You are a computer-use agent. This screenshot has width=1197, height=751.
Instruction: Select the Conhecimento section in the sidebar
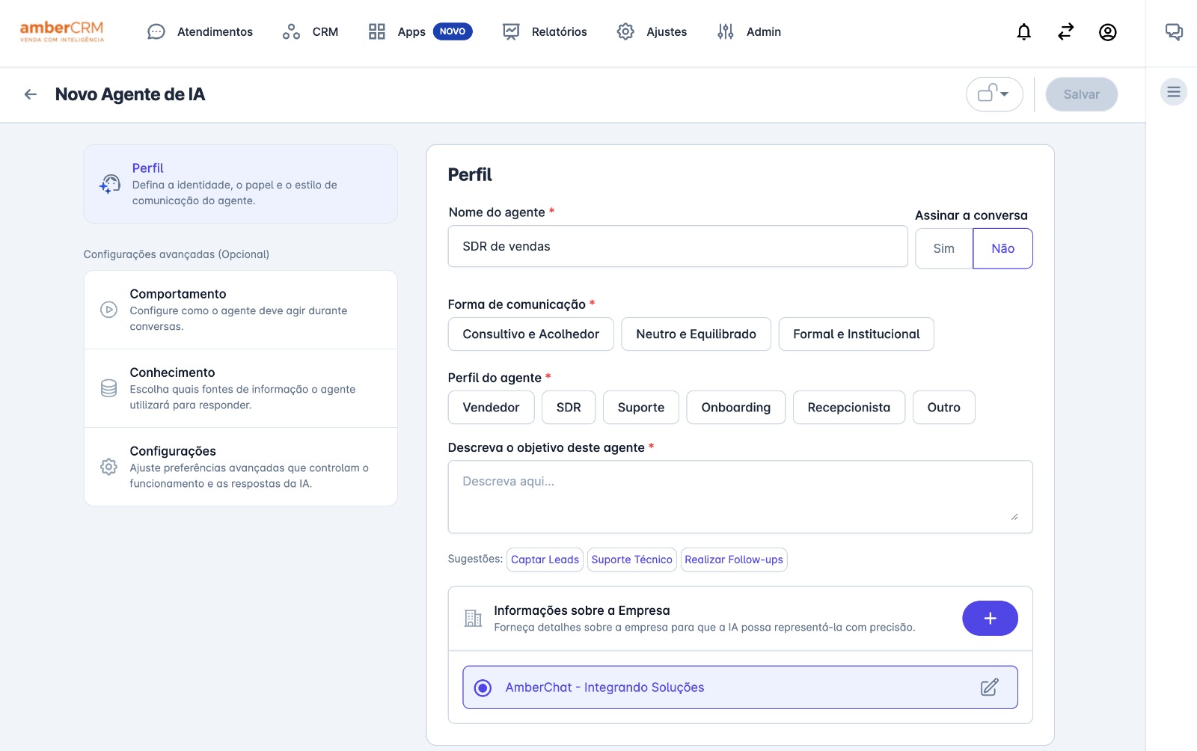tap(240, 387)
